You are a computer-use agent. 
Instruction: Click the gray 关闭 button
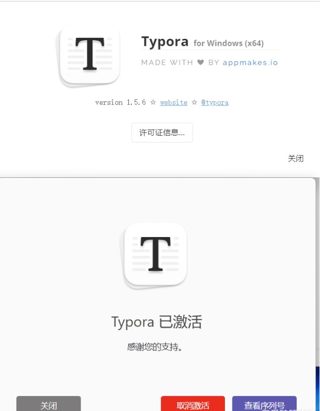pos(49,404)
